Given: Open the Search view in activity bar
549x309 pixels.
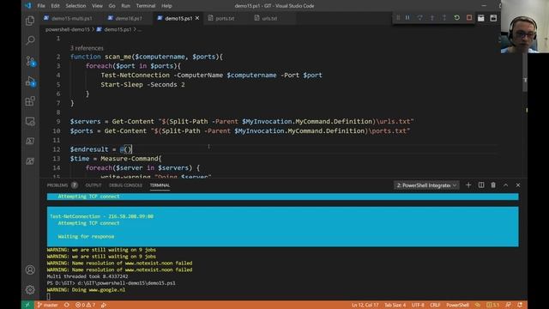Looking at the screenshot, I should point(30,40).
